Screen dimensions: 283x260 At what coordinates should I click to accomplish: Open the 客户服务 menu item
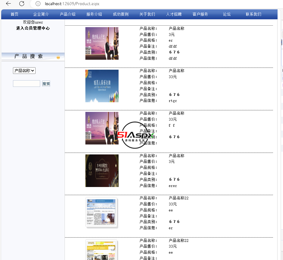(x=200, y=14)
